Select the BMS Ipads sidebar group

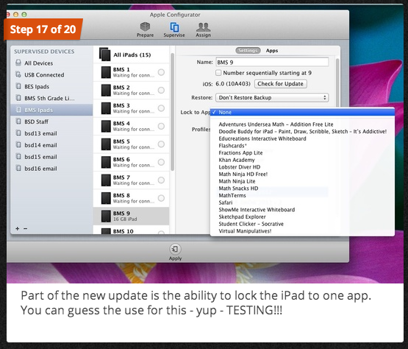[51, 110]
